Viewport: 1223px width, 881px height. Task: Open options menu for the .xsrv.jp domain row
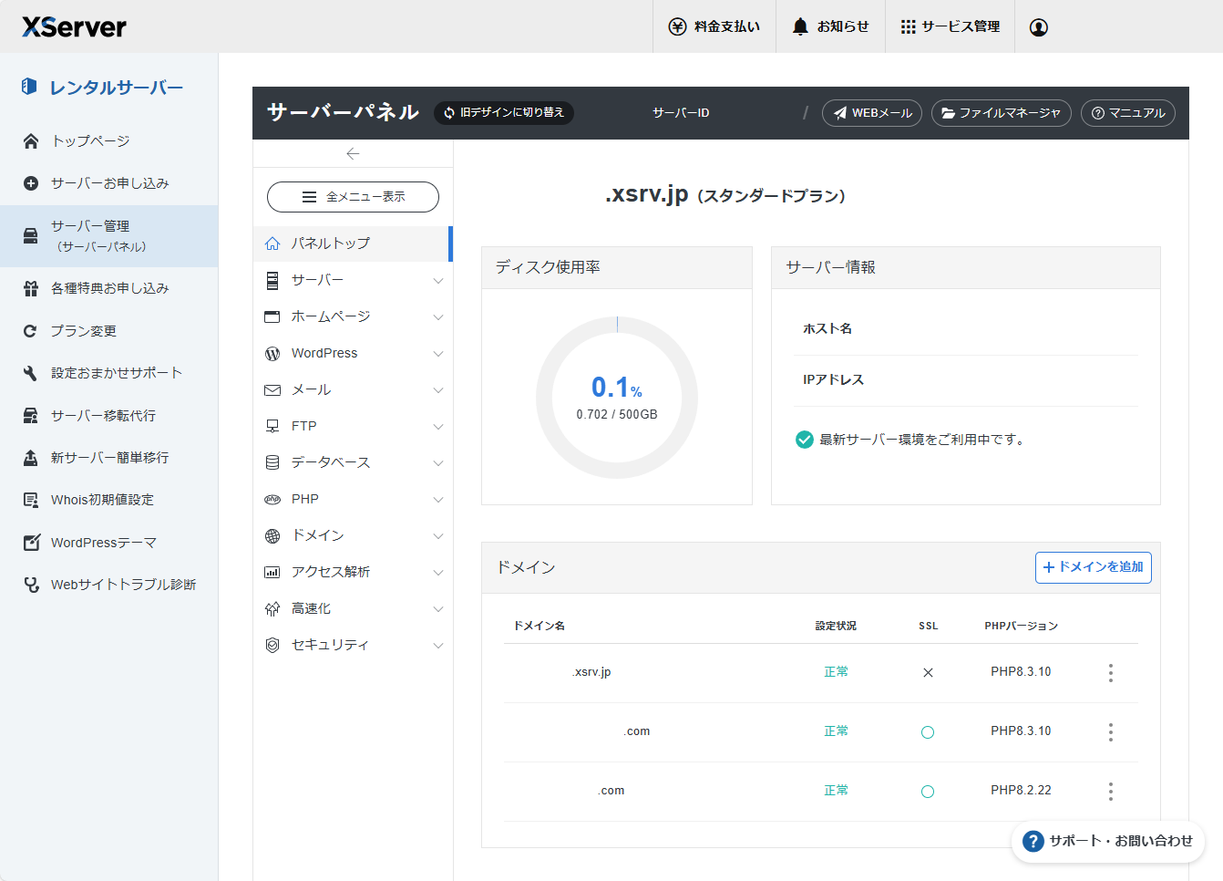point(1110,673)
